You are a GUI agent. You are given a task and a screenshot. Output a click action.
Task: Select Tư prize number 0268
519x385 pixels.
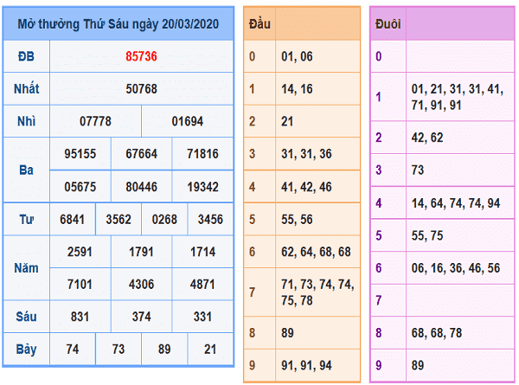[164, 219]
